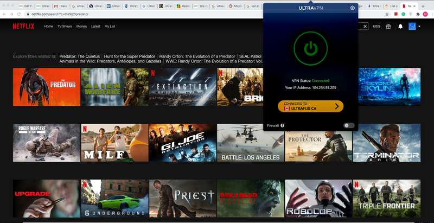The height and width of the screenshot is (223, 434).
Task: Open 6 Underground thumbnail
Action: pos(114,199)
